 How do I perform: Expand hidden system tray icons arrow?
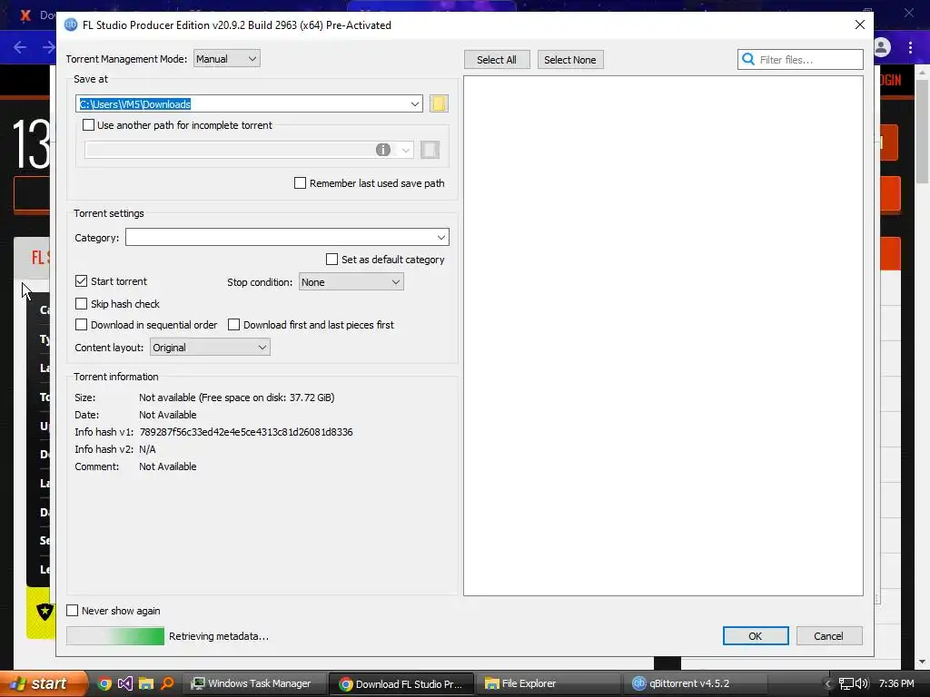pos(828,684)
